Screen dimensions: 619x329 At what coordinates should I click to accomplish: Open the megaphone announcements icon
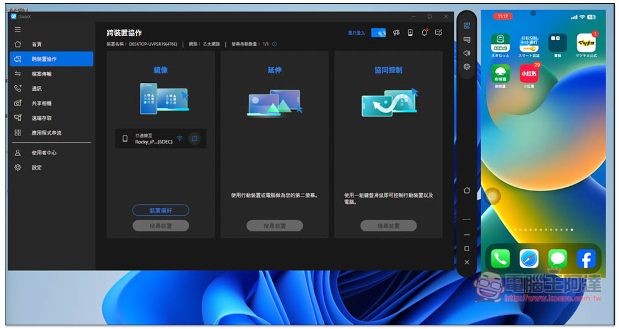tap(396, 33)
